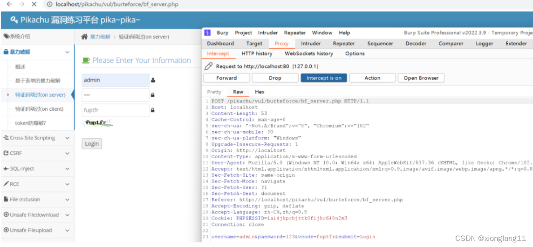
Task: Click the lock icon next to password field
Action: pos(153,95)
